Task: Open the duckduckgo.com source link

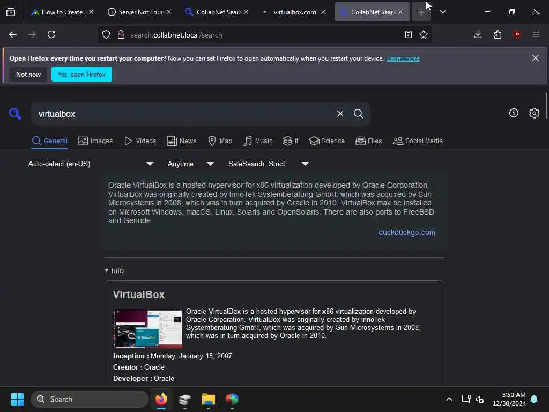Action: coord(407,232)
